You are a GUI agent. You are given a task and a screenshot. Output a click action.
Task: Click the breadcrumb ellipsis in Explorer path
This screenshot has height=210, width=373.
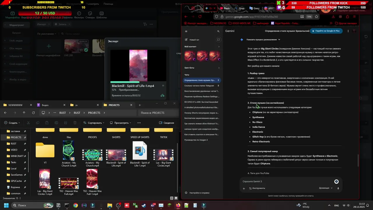click(55, 113)
